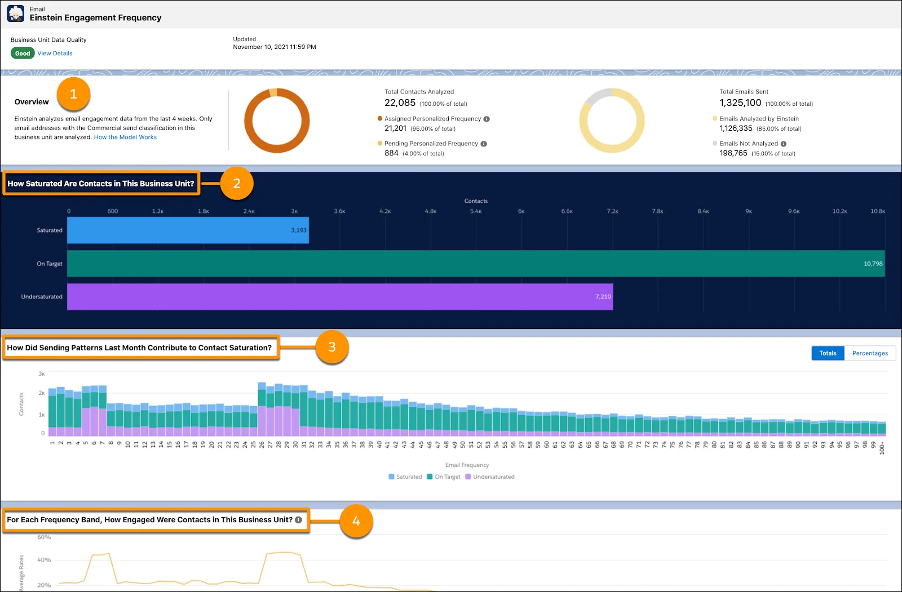Image resolution: width=902 pixels, height=592 pixels.
Task: Click the Einstein Engagement Frequency page title
Action: [x=95, y=18]
